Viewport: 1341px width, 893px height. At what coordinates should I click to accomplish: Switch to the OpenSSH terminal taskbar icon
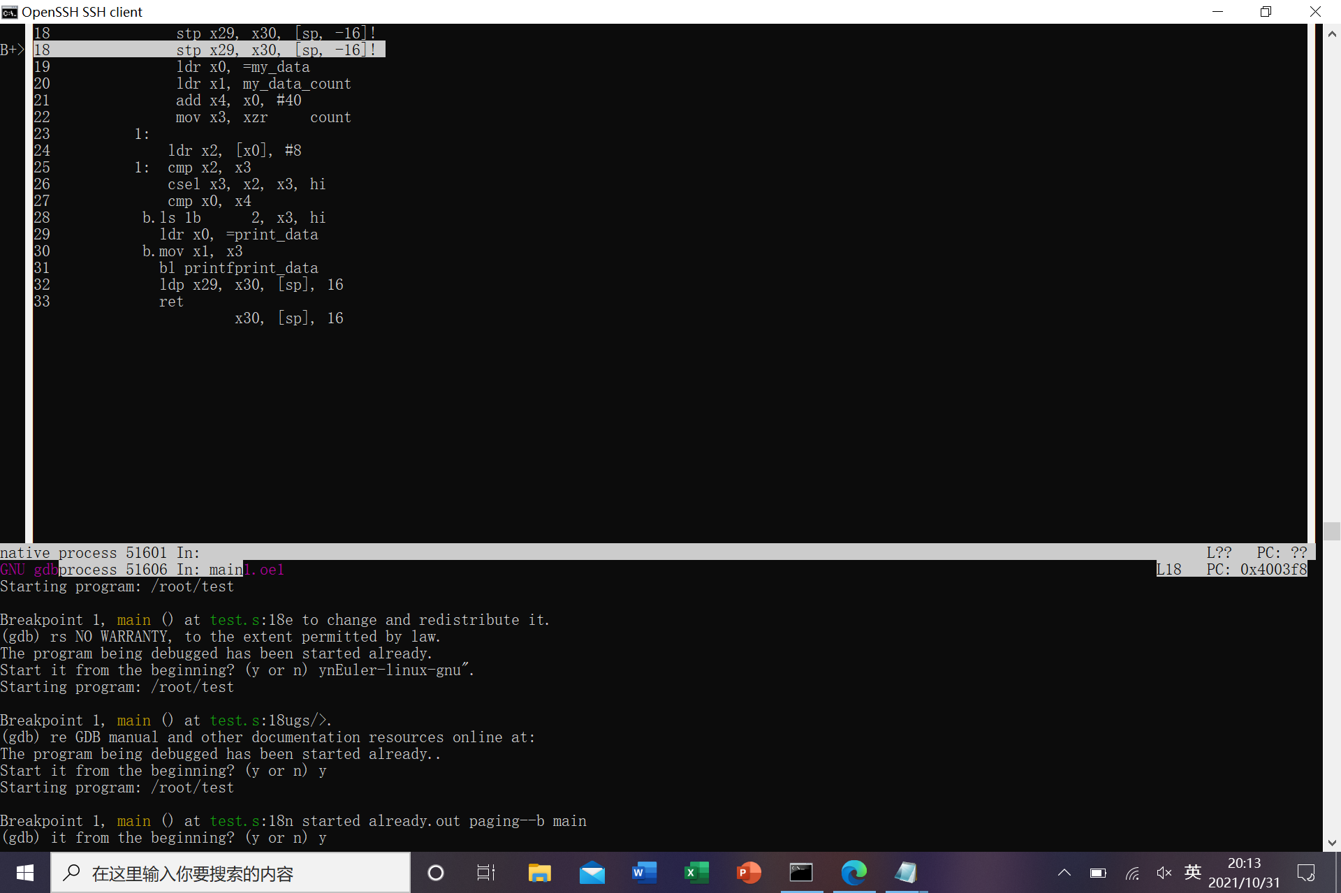pos(801,873)
